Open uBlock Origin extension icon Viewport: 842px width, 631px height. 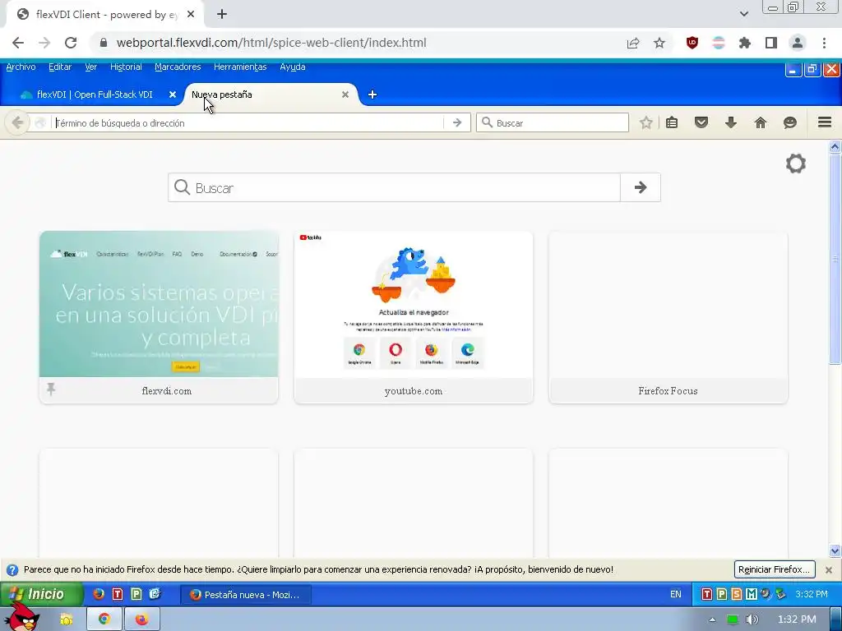pos(692,43)
